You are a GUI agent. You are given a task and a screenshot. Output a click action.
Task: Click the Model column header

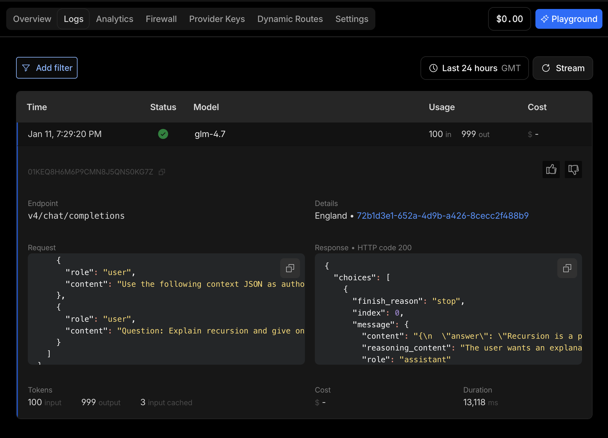click(x=206, y=107)
